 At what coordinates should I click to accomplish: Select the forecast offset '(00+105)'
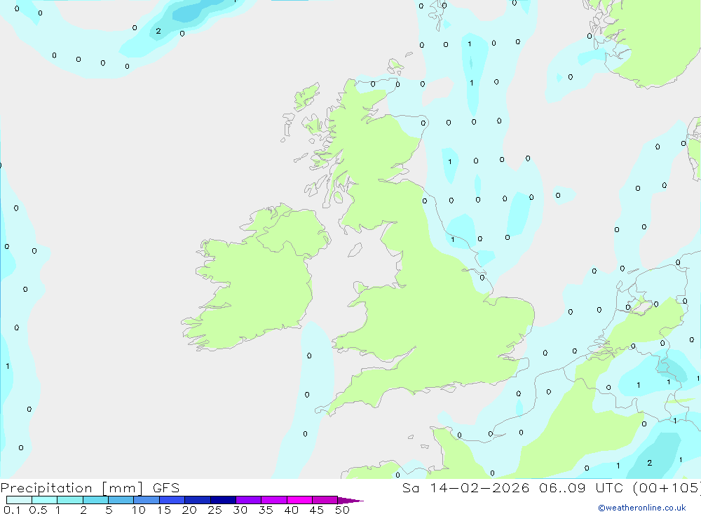666,487
